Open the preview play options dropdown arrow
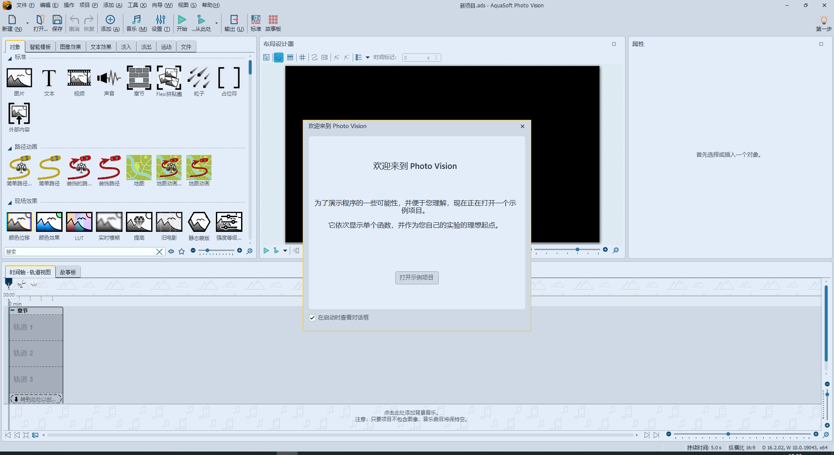This screenshot has width=834, height=455. pyautogui.click(x=285, y=251)
